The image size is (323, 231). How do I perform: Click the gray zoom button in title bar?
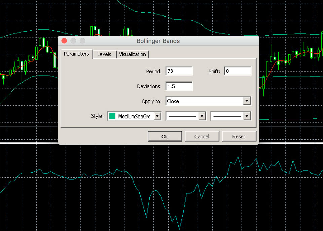pos(82,41)
